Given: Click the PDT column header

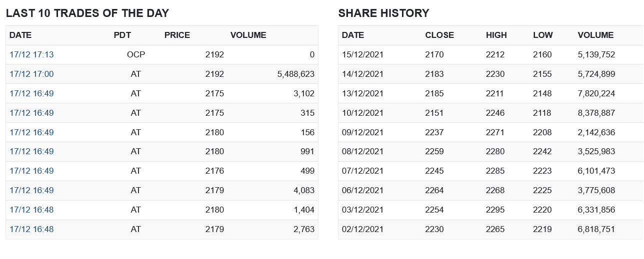Looking at the screenshot, I should (x=122, y=35).
